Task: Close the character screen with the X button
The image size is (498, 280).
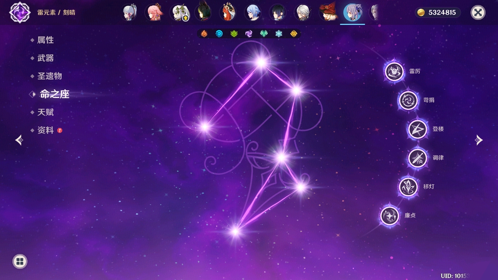Action: (478, 13)
